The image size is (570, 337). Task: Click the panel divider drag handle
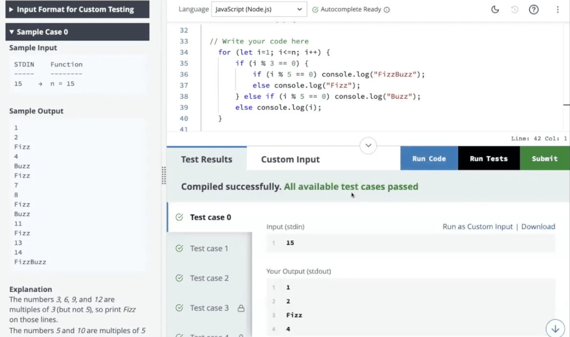164,176
